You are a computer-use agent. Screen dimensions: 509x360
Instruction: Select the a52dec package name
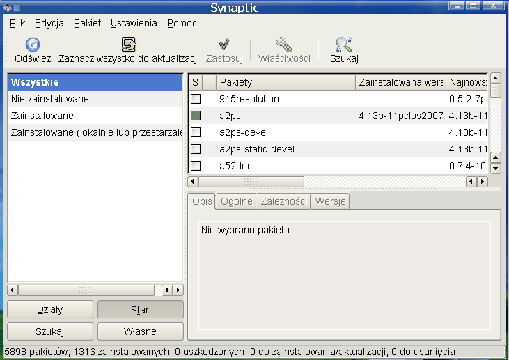[235, 166]
